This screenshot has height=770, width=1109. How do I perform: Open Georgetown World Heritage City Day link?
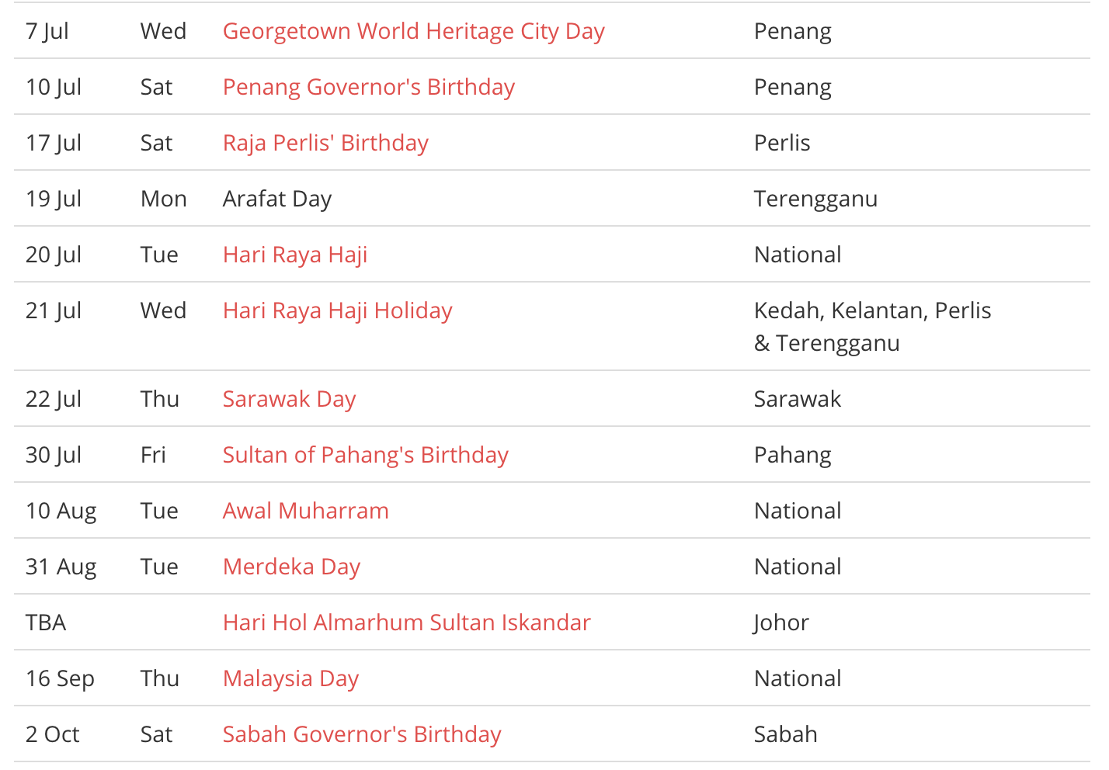413,31
